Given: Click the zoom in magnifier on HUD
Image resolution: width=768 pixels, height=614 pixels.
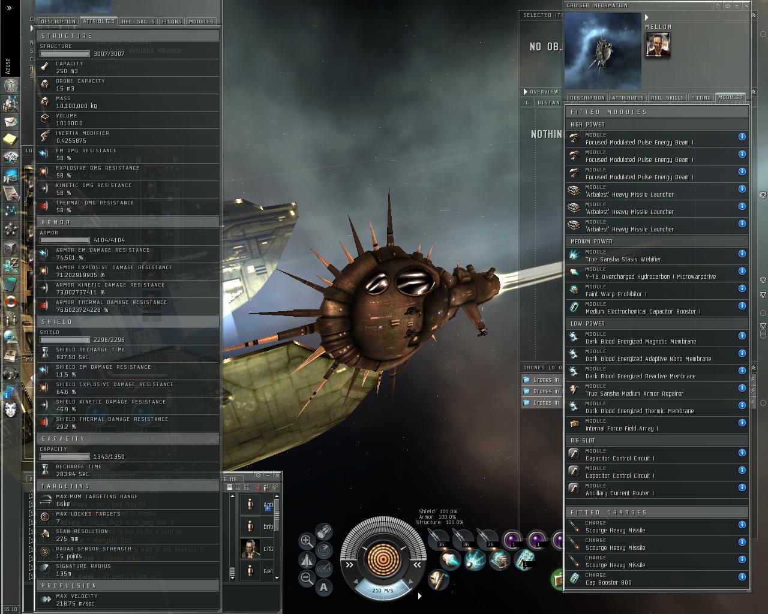Looking at the screenshot, I should click(307, 541).
